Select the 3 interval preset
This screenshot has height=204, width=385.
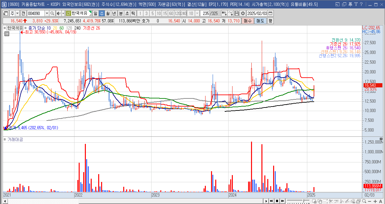(x=146, y=13)
